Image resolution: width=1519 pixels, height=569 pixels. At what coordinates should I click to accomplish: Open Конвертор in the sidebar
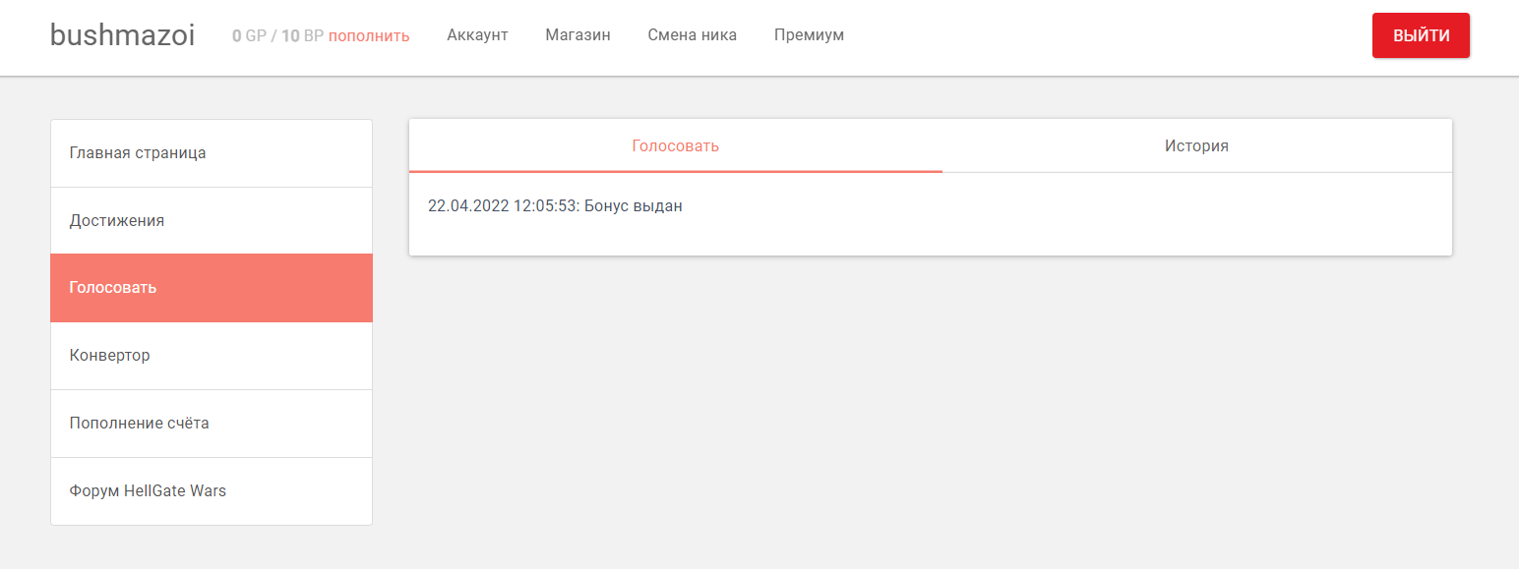tap(212, 356)
